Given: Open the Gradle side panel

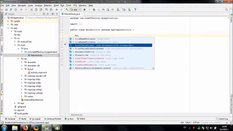Looking at the screenshot, I should (x=232, y=18).
